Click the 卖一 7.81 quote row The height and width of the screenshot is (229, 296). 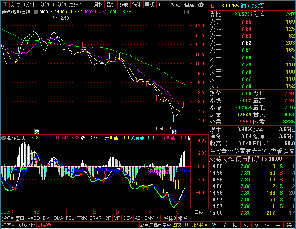coord(252,50)
